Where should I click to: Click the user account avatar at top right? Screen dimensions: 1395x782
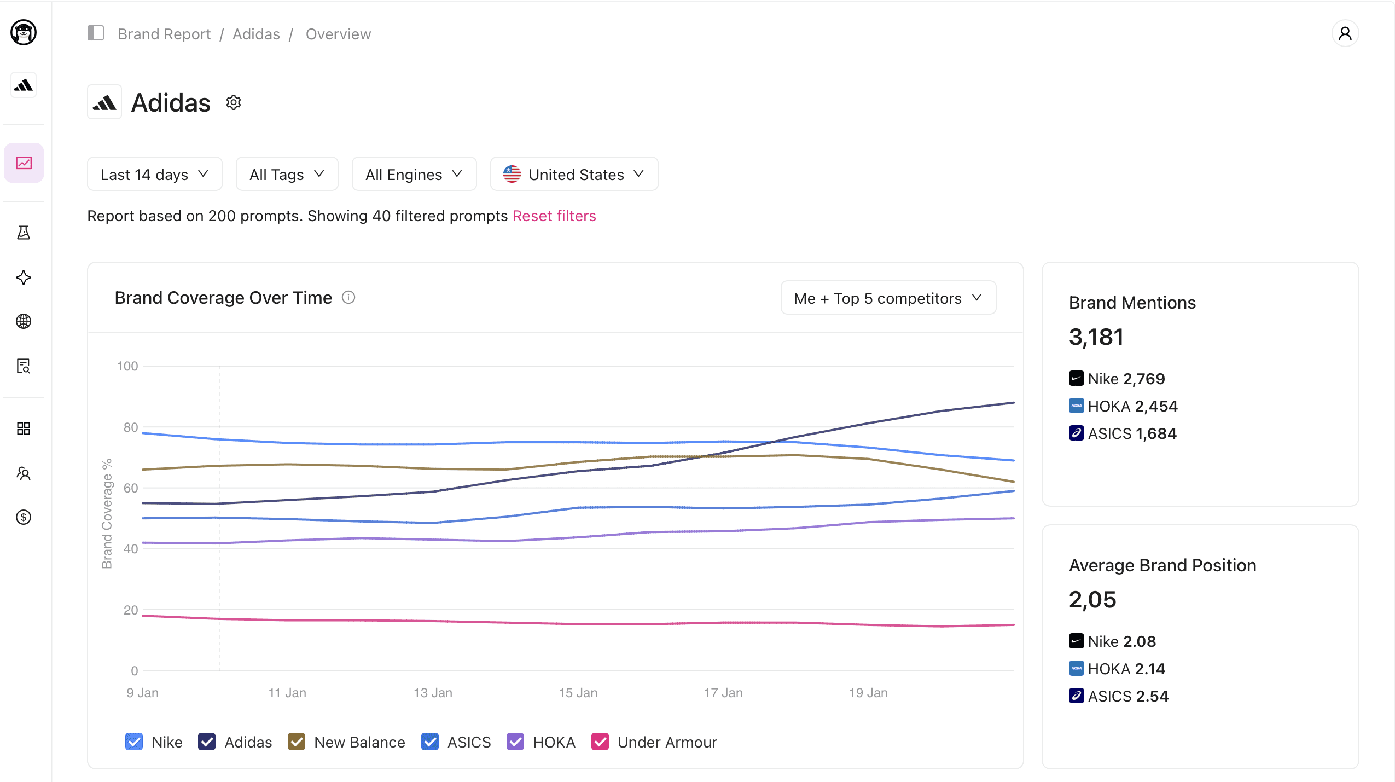click(1345, 33)
